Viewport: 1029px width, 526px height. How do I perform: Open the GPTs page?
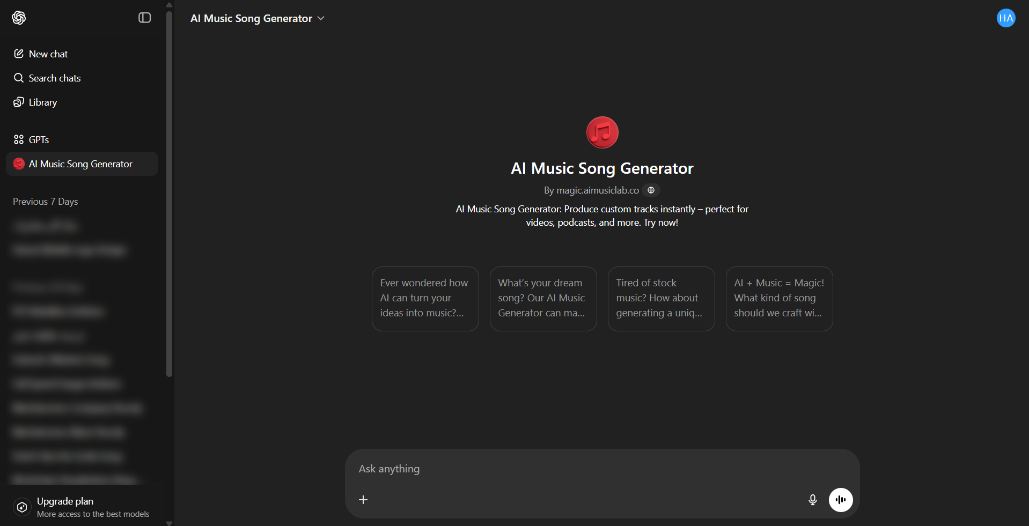(x=82, y=139)
